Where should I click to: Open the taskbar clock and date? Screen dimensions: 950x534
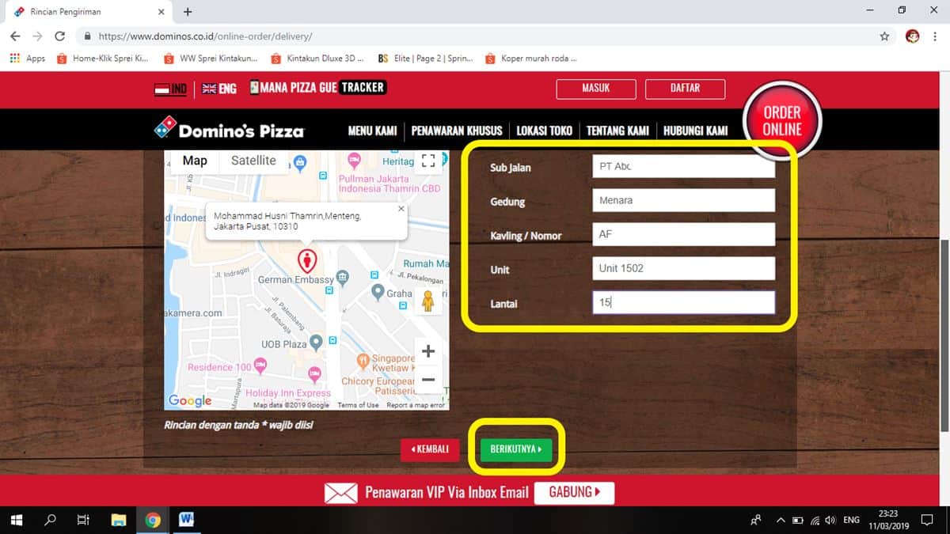(x=888, y=520)
